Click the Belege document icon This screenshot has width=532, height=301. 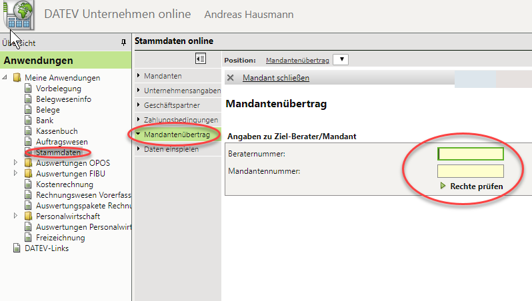pyautogui.click(x=28, y=110)
